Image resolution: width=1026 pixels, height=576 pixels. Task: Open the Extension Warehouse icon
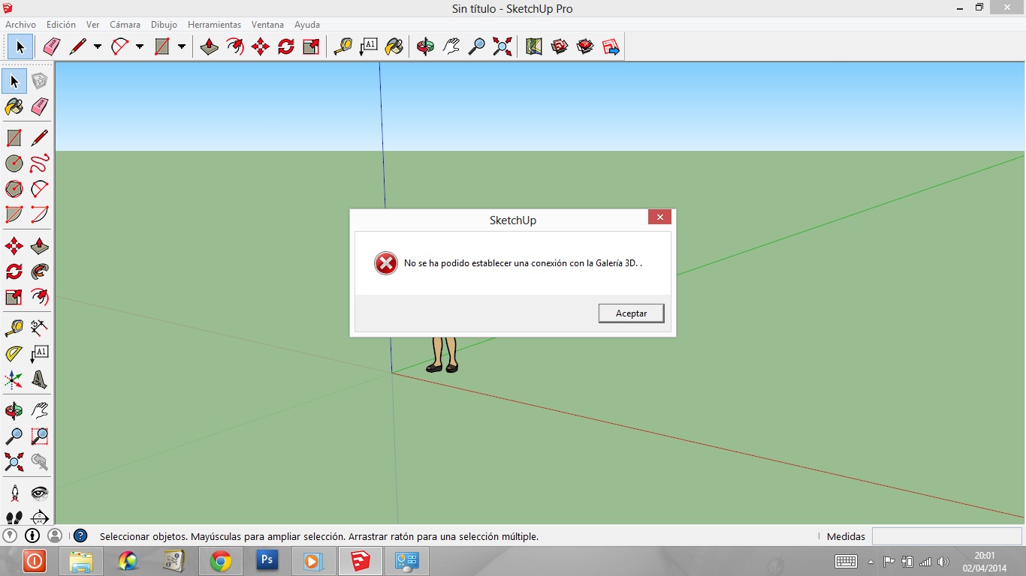click(x=585, y=46)
